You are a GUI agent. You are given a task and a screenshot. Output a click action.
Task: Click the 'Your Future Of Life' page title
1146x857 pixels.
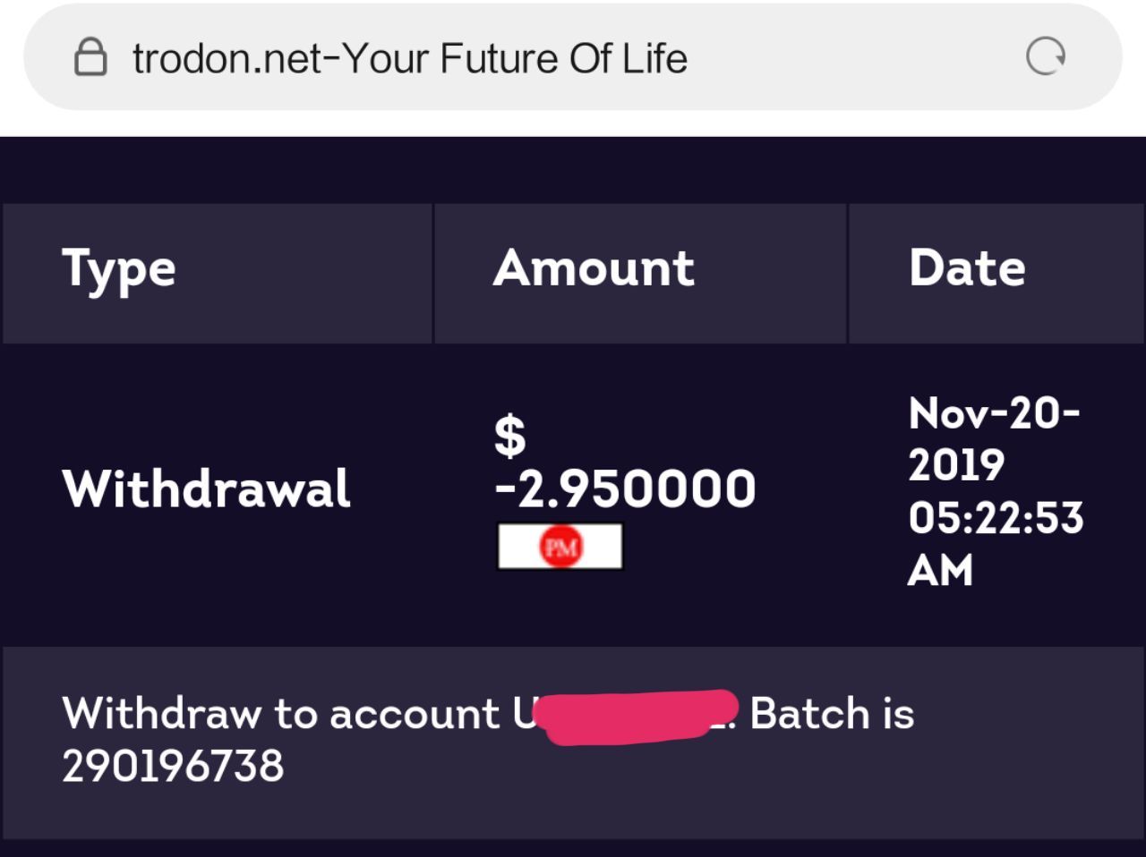tap(516, 59)
